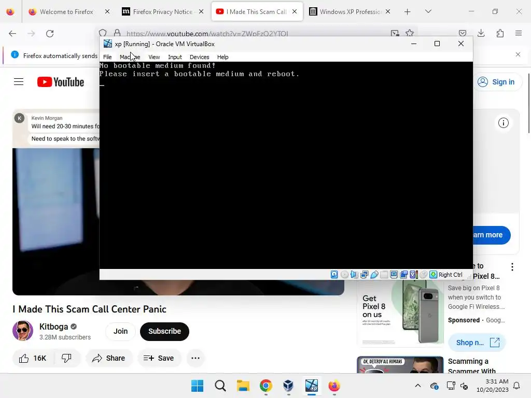Open the three-dot menu on the Pixel 8 ad
The image size is (531, 398).
click(x=512, y=267)
